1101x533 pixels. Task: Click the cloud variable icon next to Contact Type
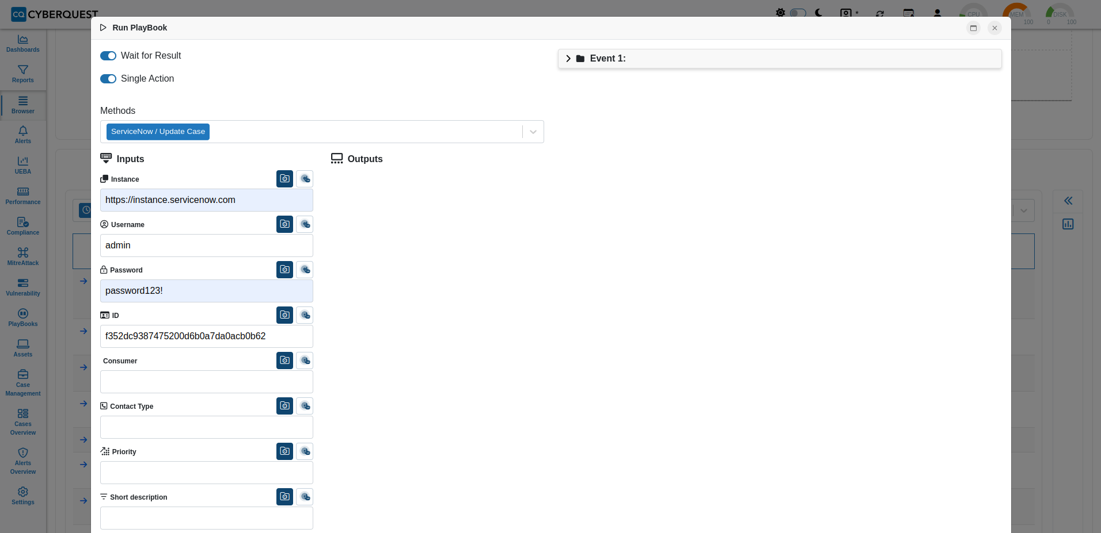tap(305, 406)
